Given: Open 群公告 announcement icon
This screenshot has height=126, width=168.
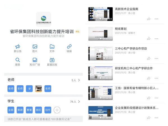Looking at the screenshot, I should [18, 47].
